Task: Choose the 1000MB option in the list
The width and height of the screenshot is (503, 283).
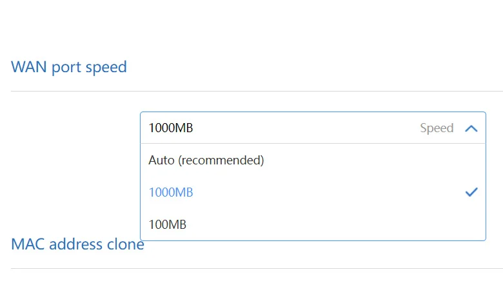Action: tap(171, 192)
